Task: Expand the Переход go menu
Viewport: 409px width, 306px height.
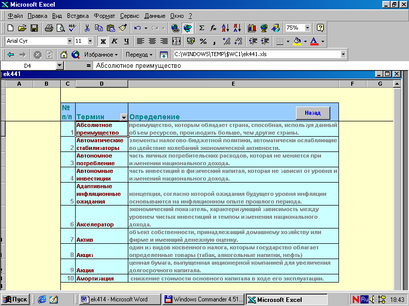Action: (x=139, y=55)
